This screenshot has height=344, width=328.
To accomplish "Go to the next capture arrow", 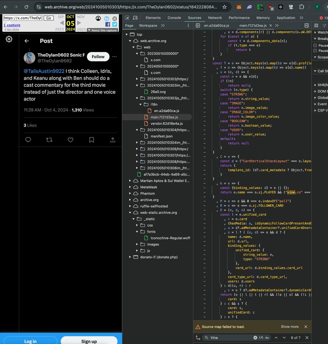I will point(79,23).
